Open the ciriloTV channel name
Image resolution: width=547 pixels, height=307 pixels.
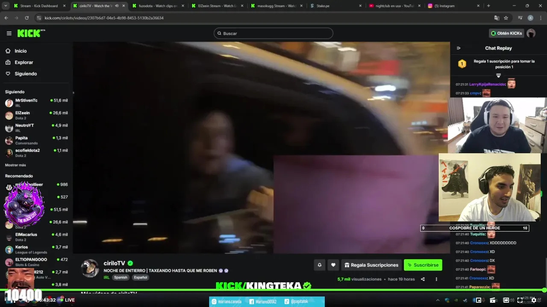[x=114, y=264]
